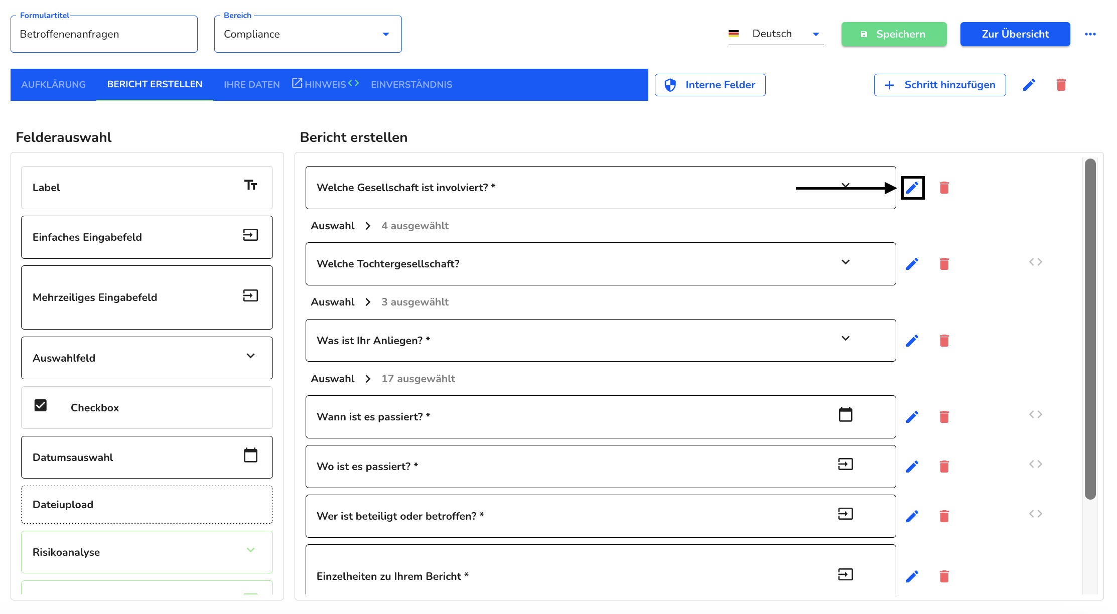1117x614 pixels.
Task: Delete the 'Wer ist beteiligt oder betroffen?' field
Action: point(944,516)
